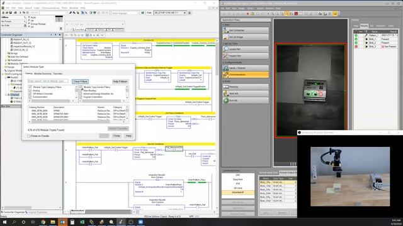This screenshot has width=403, height=226.
Task: Open Chrome from the taskbar
Action: pyautogui.click(x=43, y=222)
